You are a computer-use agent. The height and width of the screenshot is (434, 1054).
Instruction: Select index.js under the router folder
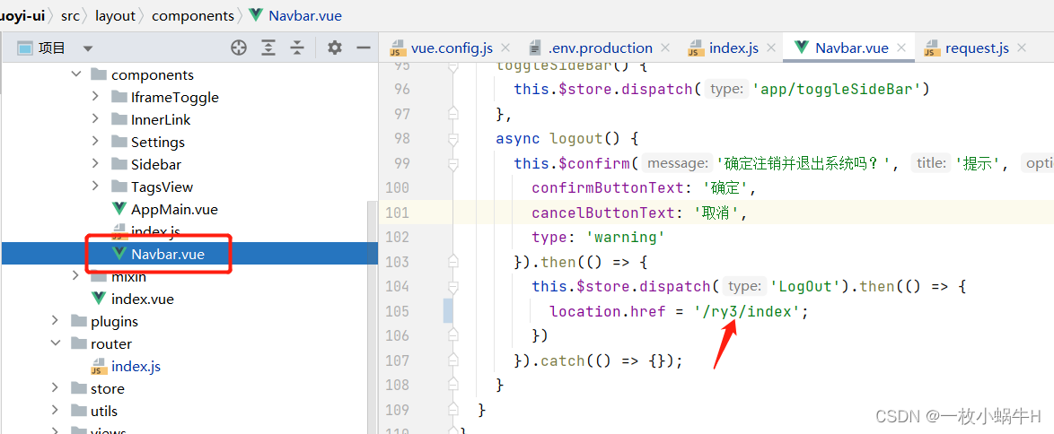point(136,366)
